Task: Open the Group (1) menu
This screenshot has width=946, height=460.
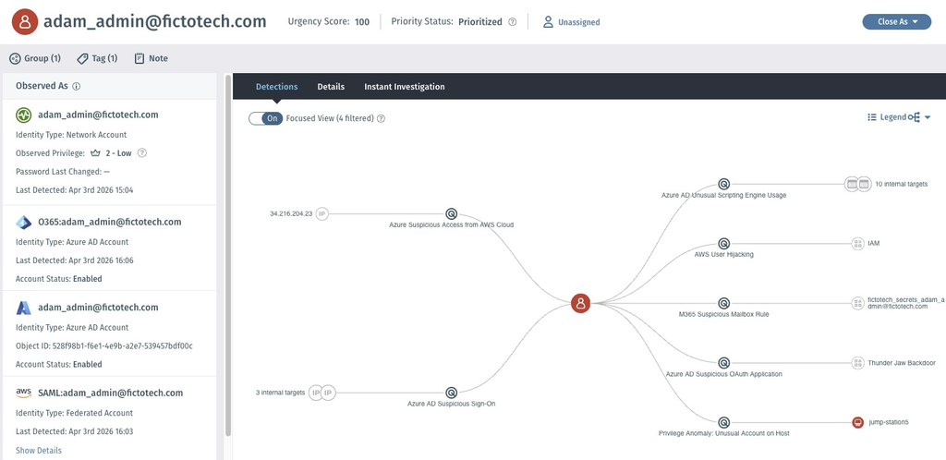Action: 35,58
